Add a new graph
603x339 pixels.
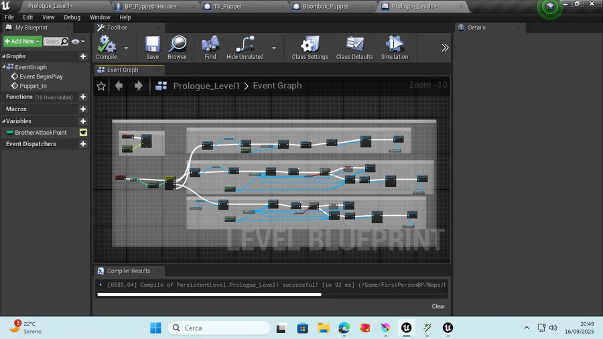click(83, 56)
